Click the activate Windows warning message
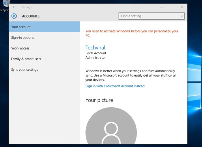Viewport: 202px width, 147px height. click(132, 33)
